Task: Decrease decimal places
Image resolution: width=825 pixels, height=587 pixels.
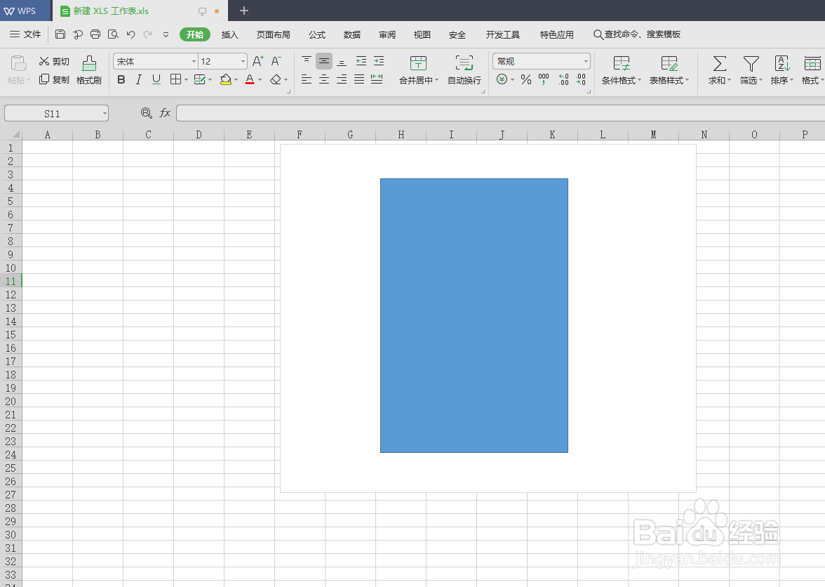Action: [x=580, y=79]
